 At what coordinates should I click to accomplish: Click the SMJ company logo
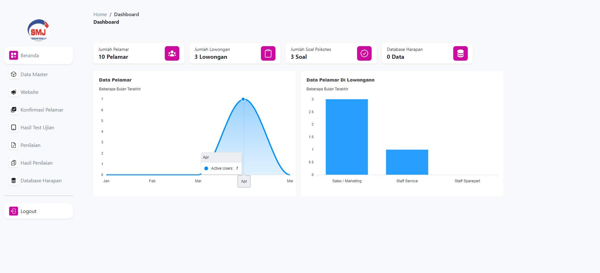(x=38, y=30)
